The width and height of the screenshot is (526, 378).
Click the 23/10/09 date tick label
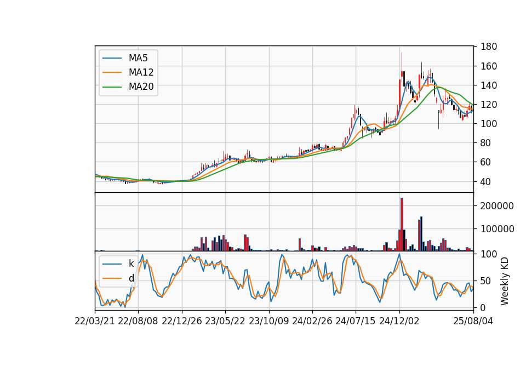tap(268, 321)
